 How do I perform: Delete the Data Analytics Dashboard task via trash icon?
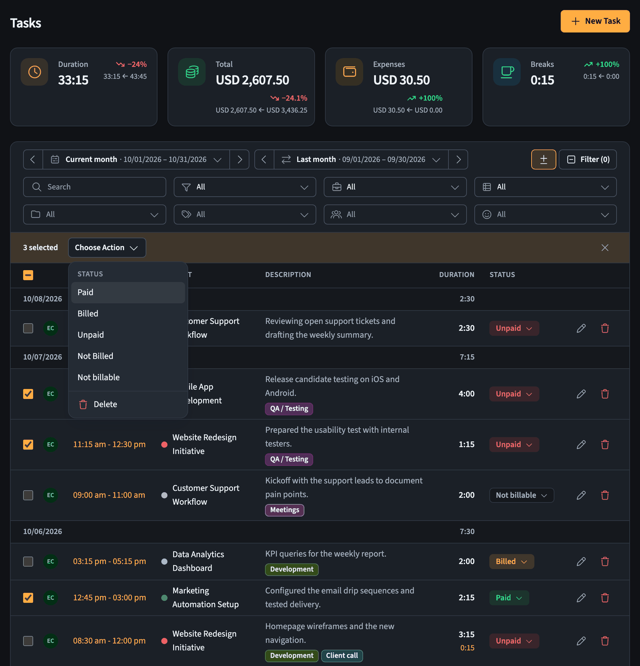click(x=605, y=562)
